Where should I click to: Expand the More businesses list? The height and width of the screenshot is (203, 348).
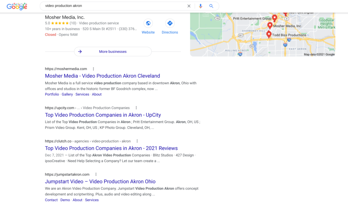click(x=113, y=52)
